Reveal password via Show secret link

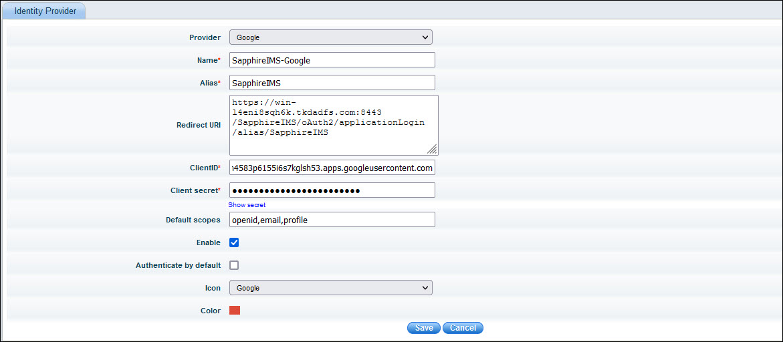[247, 205]
